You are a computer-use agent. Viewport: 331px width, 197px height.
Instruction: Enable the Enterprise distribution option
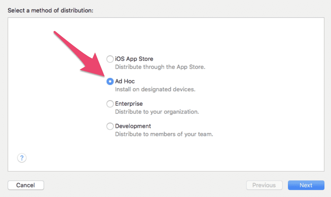coord(110,104)
